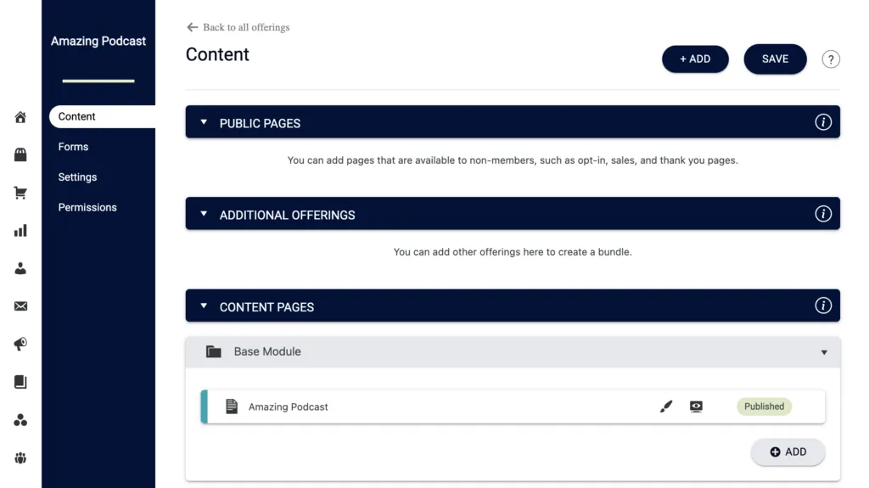The image size is (869, 488).
Task: Click the document icon beside Amazing Podcast
Action: point(232,407)
